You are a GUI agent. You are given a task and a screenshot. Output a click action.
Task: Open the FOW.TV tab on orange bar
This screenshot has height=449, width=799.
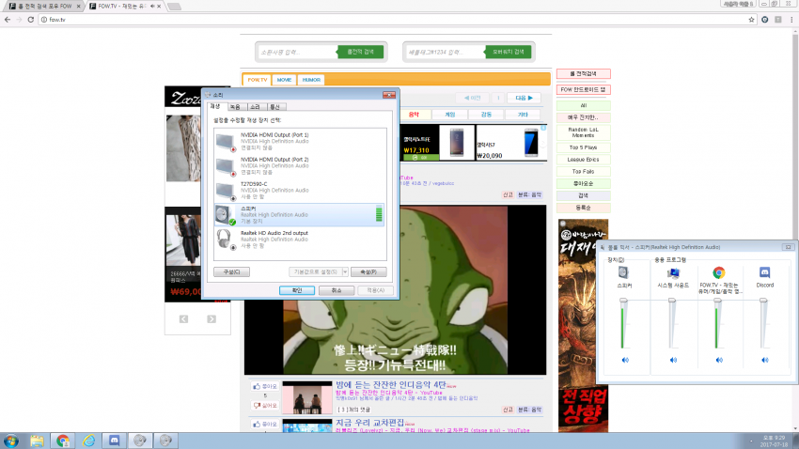tap(258, 80)
